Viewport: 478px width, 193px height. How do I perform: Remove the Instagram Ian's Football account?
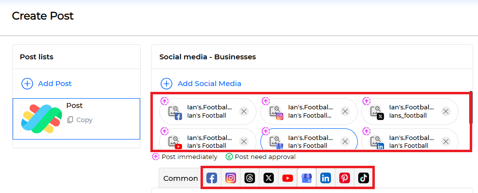click(345, 111)
